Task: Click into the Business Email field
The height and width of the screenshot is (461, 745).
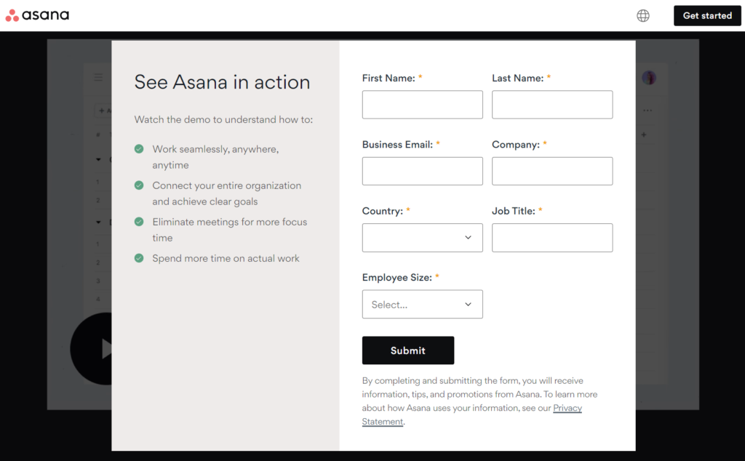Action: click(x=423, y=171)
